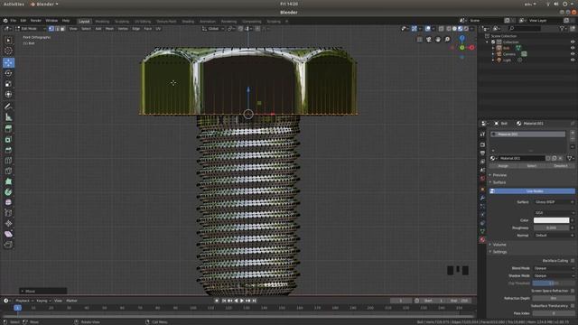578x325 pixels.
Task: Select the Bevel tool
Action: [8, 150]
